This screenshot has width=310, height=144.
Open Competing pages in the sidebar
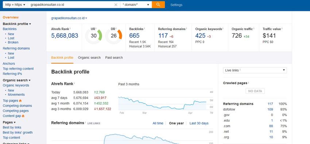pyautogui.click(x=16, y=111)
